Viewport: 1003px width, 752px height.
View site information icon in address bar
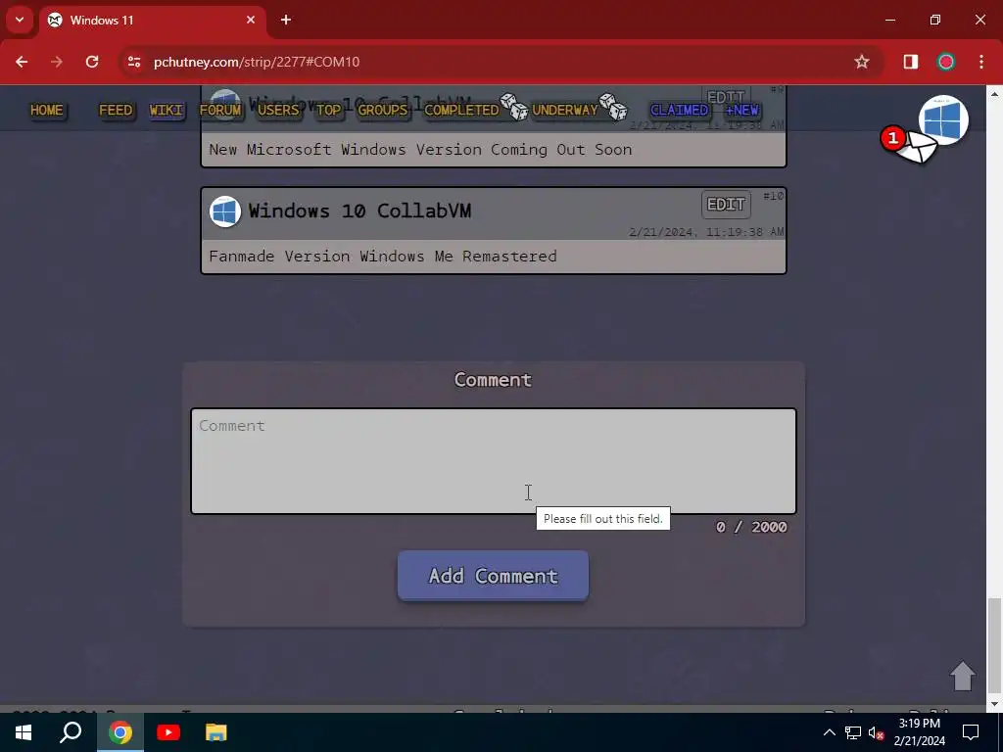pyautogui.click(x=133, y=62)
